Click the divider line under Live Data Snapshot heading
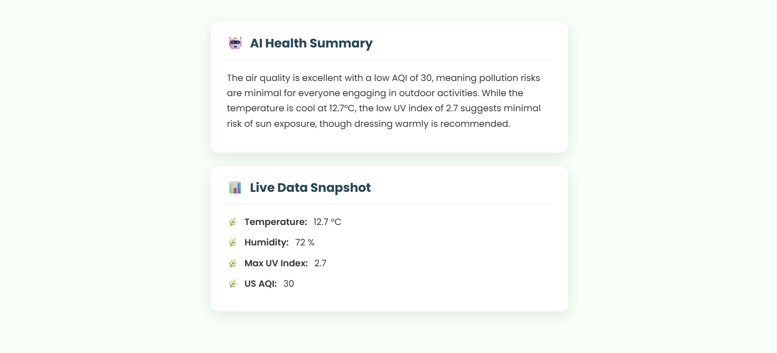This screenshot has height=353, width=777. click(389, 204)
